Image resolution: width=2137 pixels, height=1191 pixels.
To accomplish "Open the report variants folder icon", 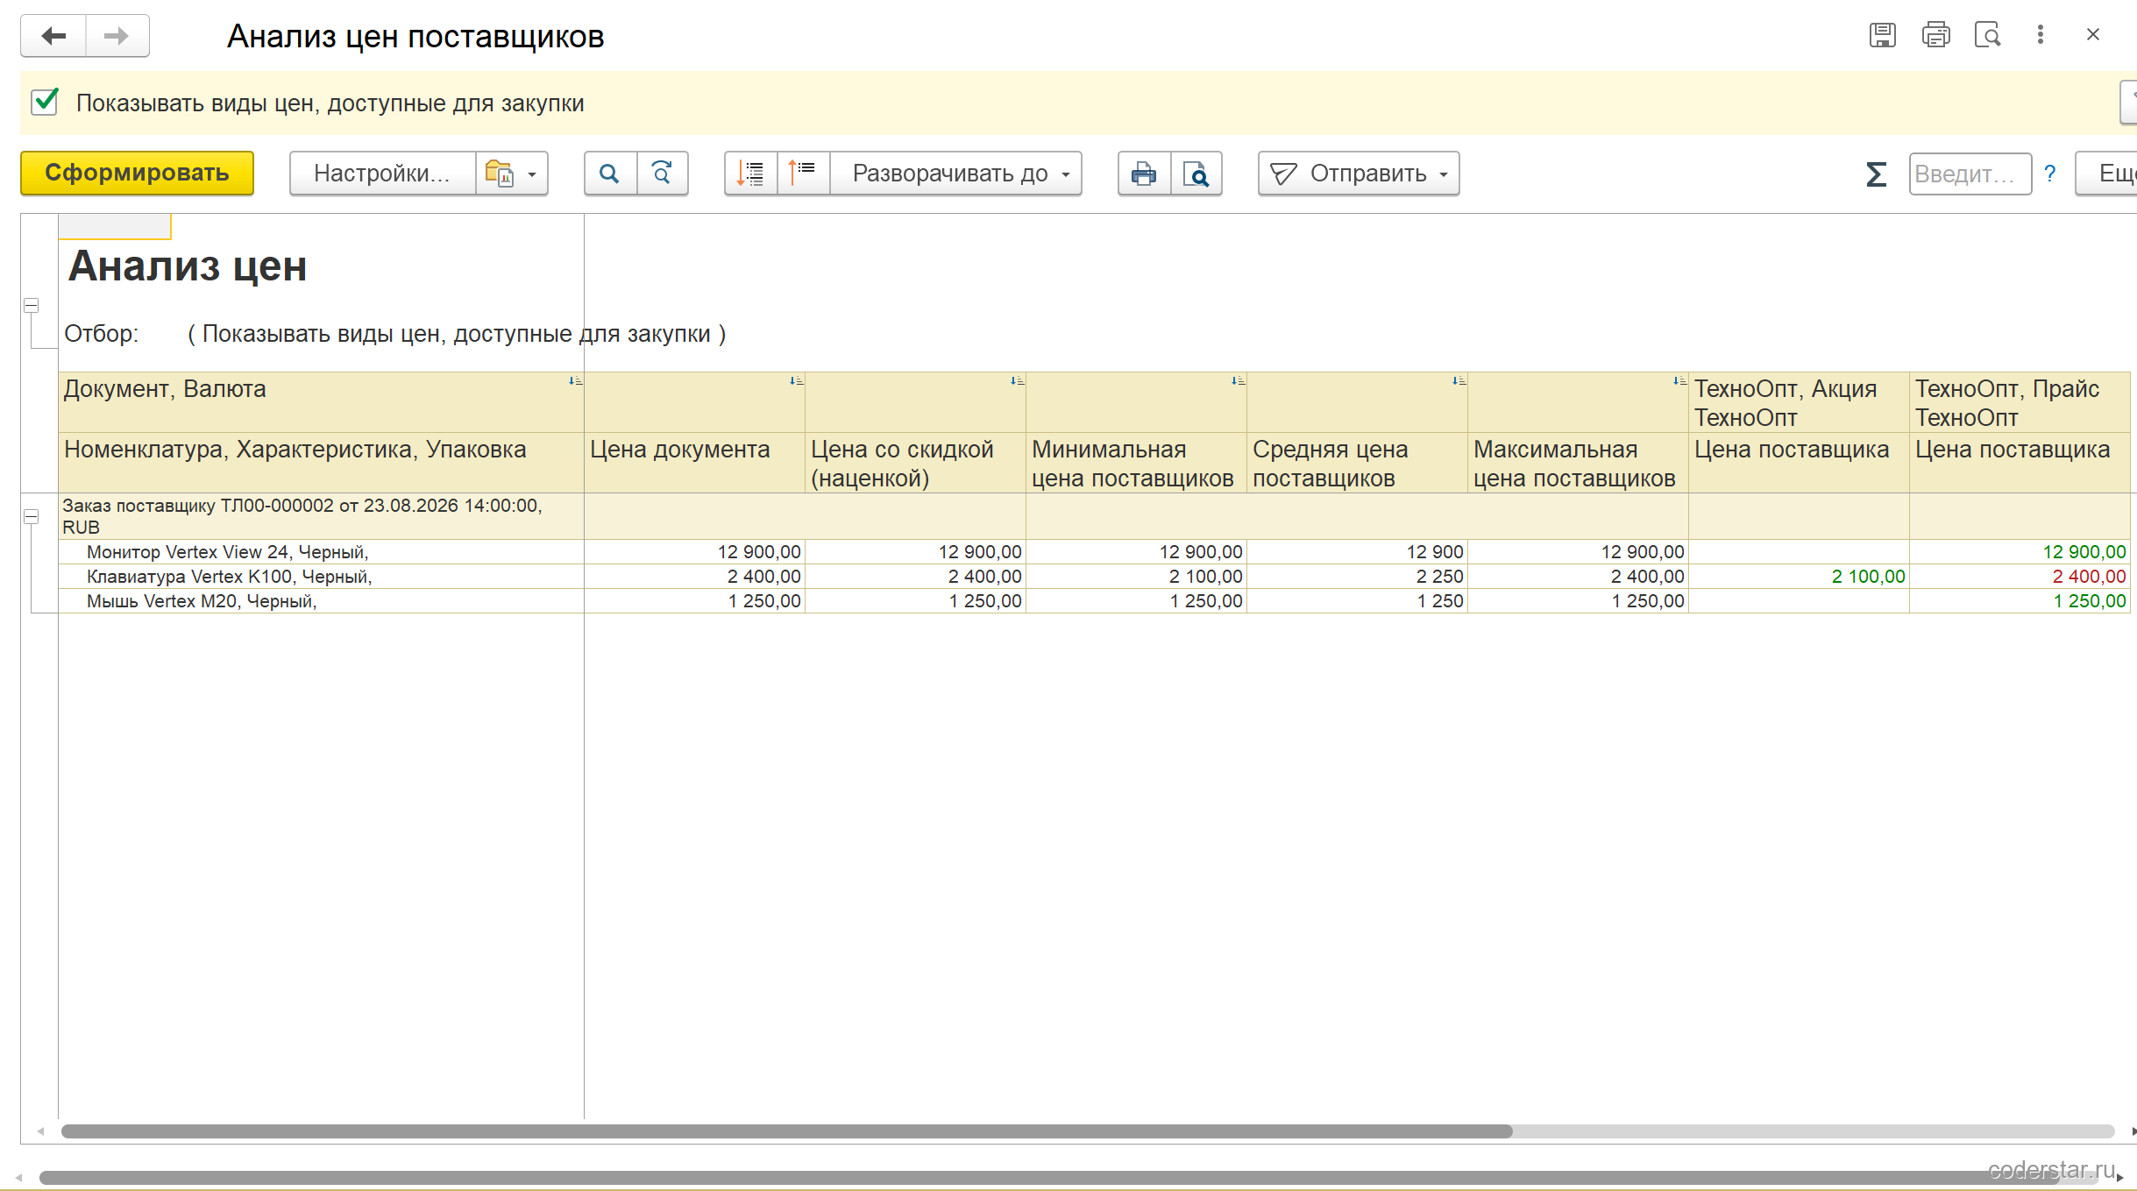I will [x=499, y=174].
